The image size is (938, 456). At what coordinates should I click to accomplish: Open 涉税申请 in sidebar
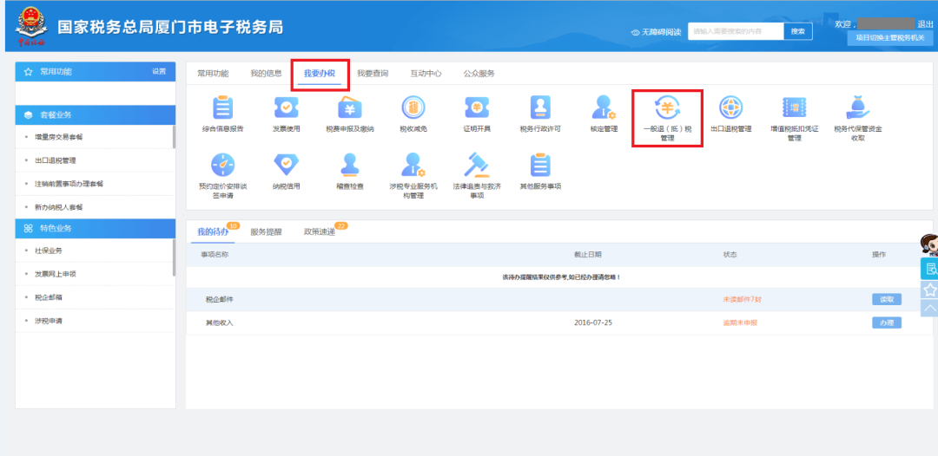pyautogui.click(x=49, y=321)
